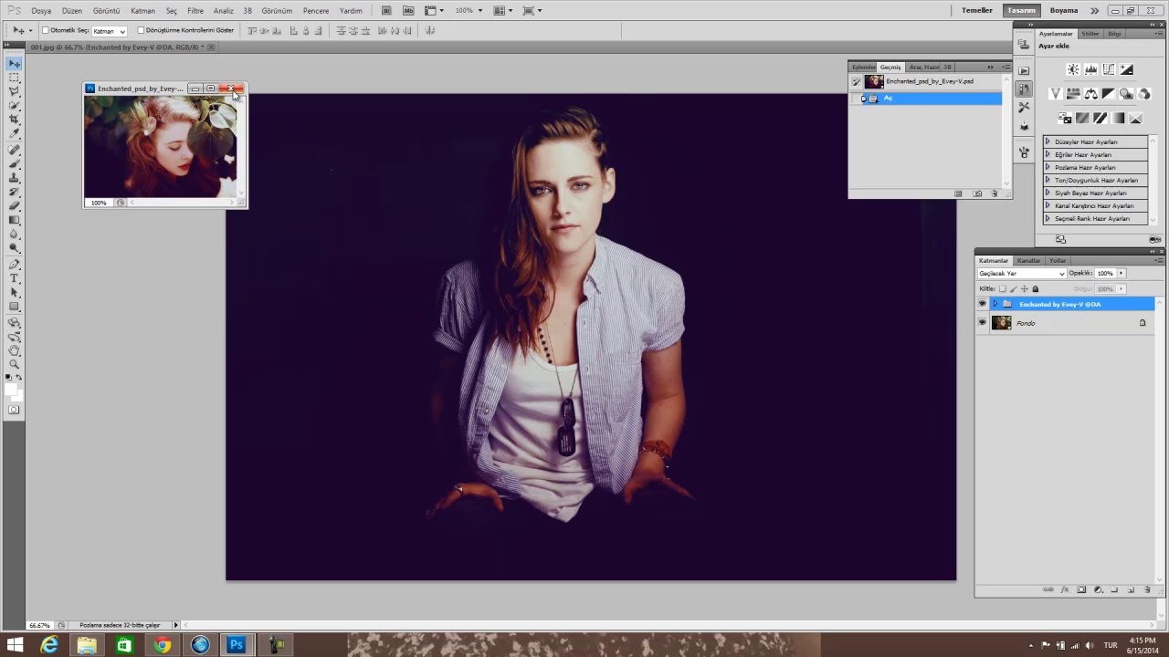
Task: Select the Pen tool
Action: point(15,265)
